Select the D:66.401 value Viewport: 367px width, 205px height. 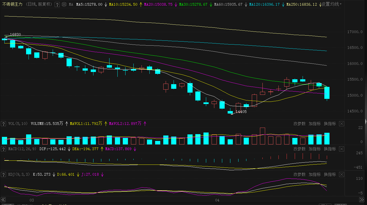[x=66, y=174]
